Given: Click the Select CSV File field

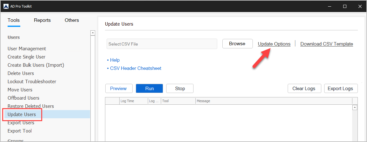Looking at the screenshot, I should click(x=162, y=44).
